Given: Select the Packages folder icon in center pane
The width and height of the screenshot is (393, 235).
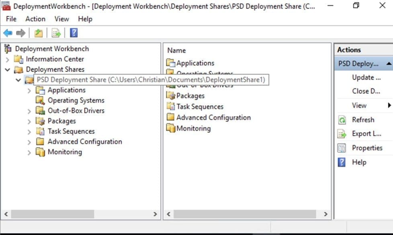Looking at the screenshot, I should tap(171, 96).
